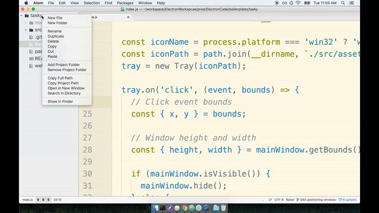Choose Add Project Folder
The height and width of the screenshot is (213, 379).
click(x=63, y=64)
